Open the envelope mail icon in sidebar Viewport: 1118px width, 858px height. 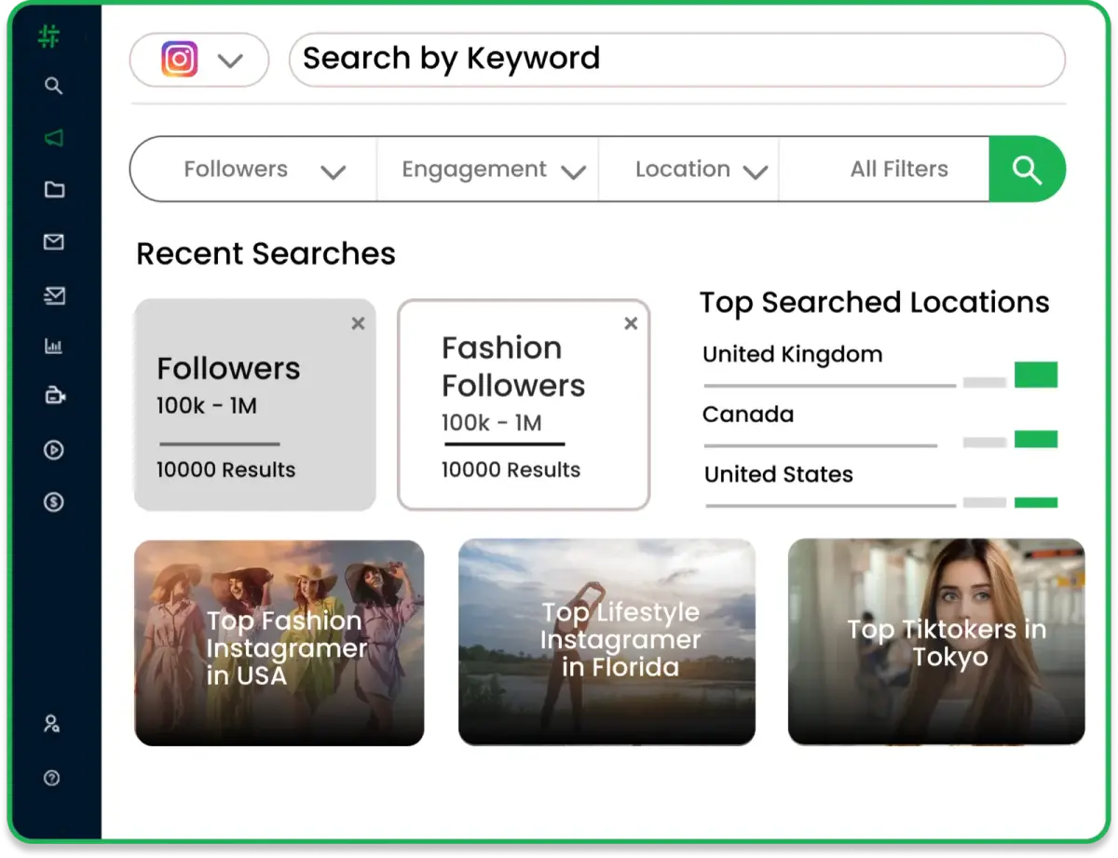pos(54,242)
